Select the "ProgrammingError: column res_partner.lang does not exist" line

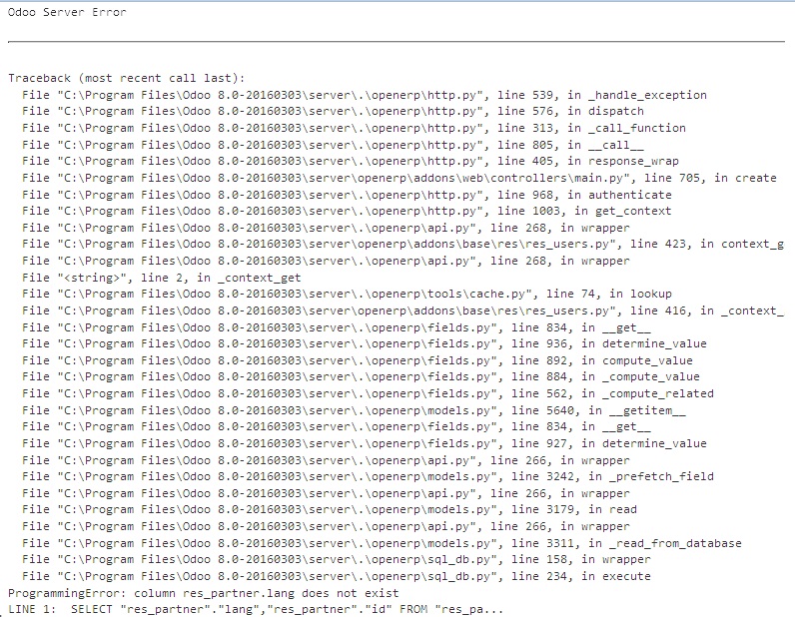pyautogui.click(x=204, y=593)
